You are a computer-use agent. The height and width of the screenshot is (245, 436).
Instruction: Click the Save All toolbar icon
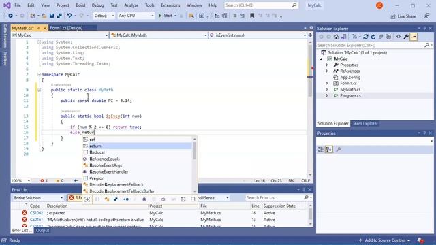[59, 16]
